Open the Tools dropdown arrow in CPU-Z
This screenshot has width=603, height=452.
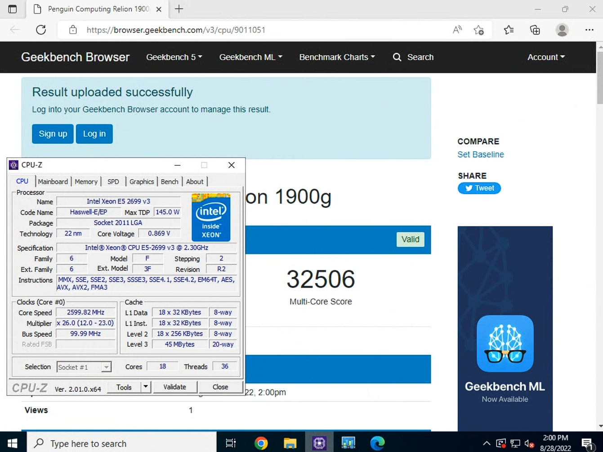click(x=146, y=387)
